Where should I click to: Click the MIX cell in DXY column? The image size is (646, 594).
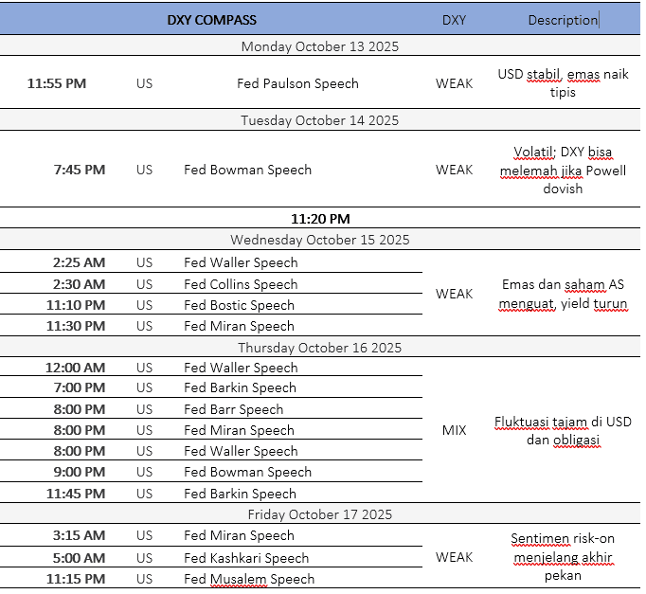tap(454, 430)
